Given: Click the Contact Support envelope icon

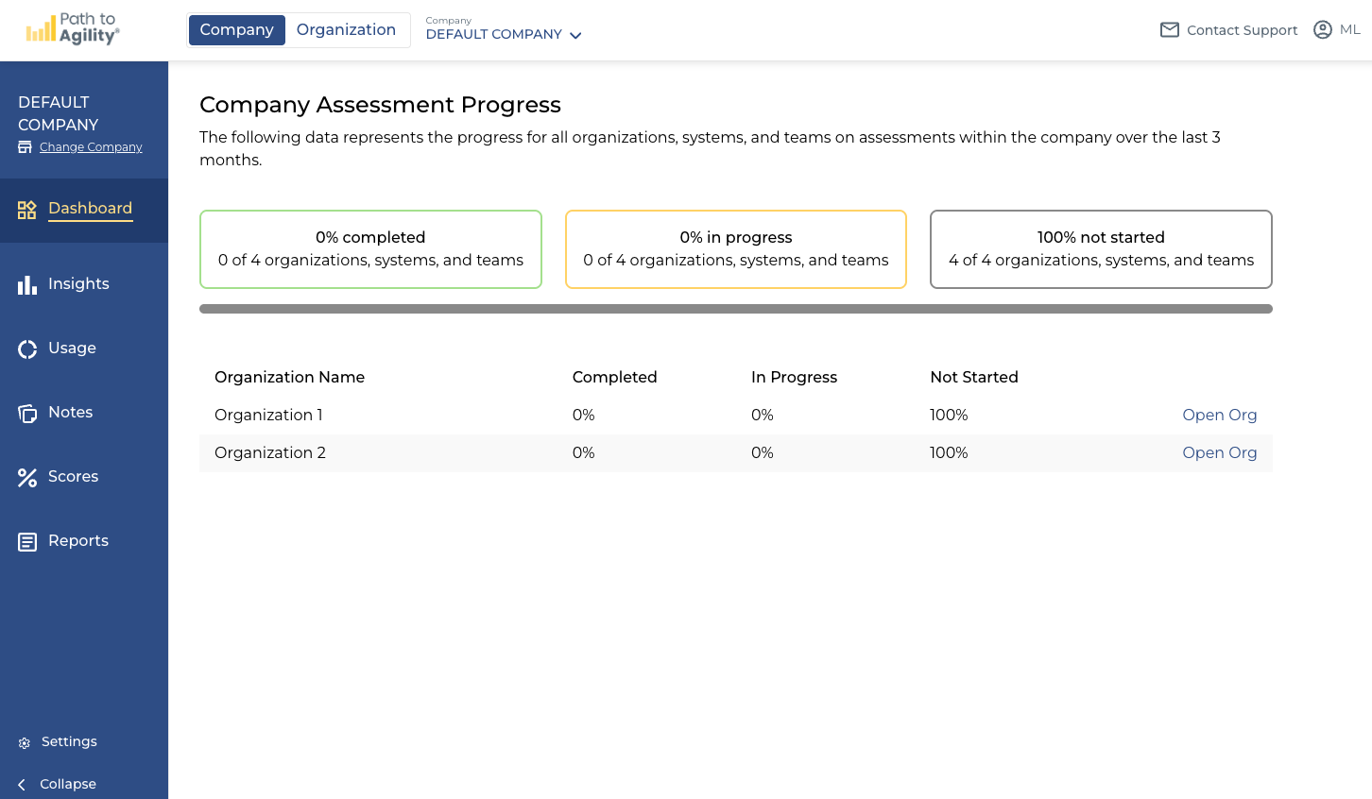Looking at the screenshot, I should tap(1170, 30).
